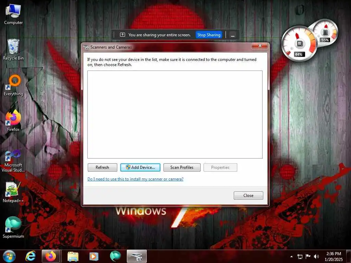Viewport: 351px width, 263px height.
Task: Open the clock showing 2:36 PM
Action: 334,256
